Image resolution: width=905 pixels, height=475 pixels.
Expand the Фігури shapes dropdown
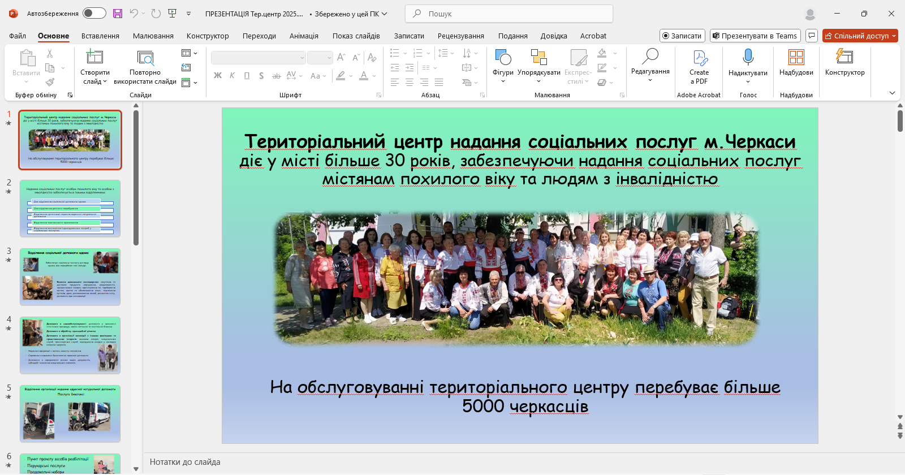pyautogui.click(x=503, y=81)
